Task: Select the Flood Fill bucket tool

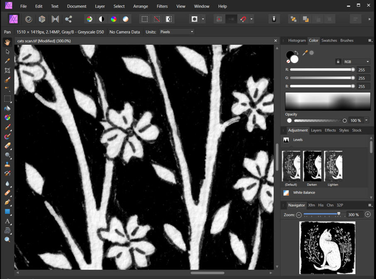Action: (x=7, y=108)
